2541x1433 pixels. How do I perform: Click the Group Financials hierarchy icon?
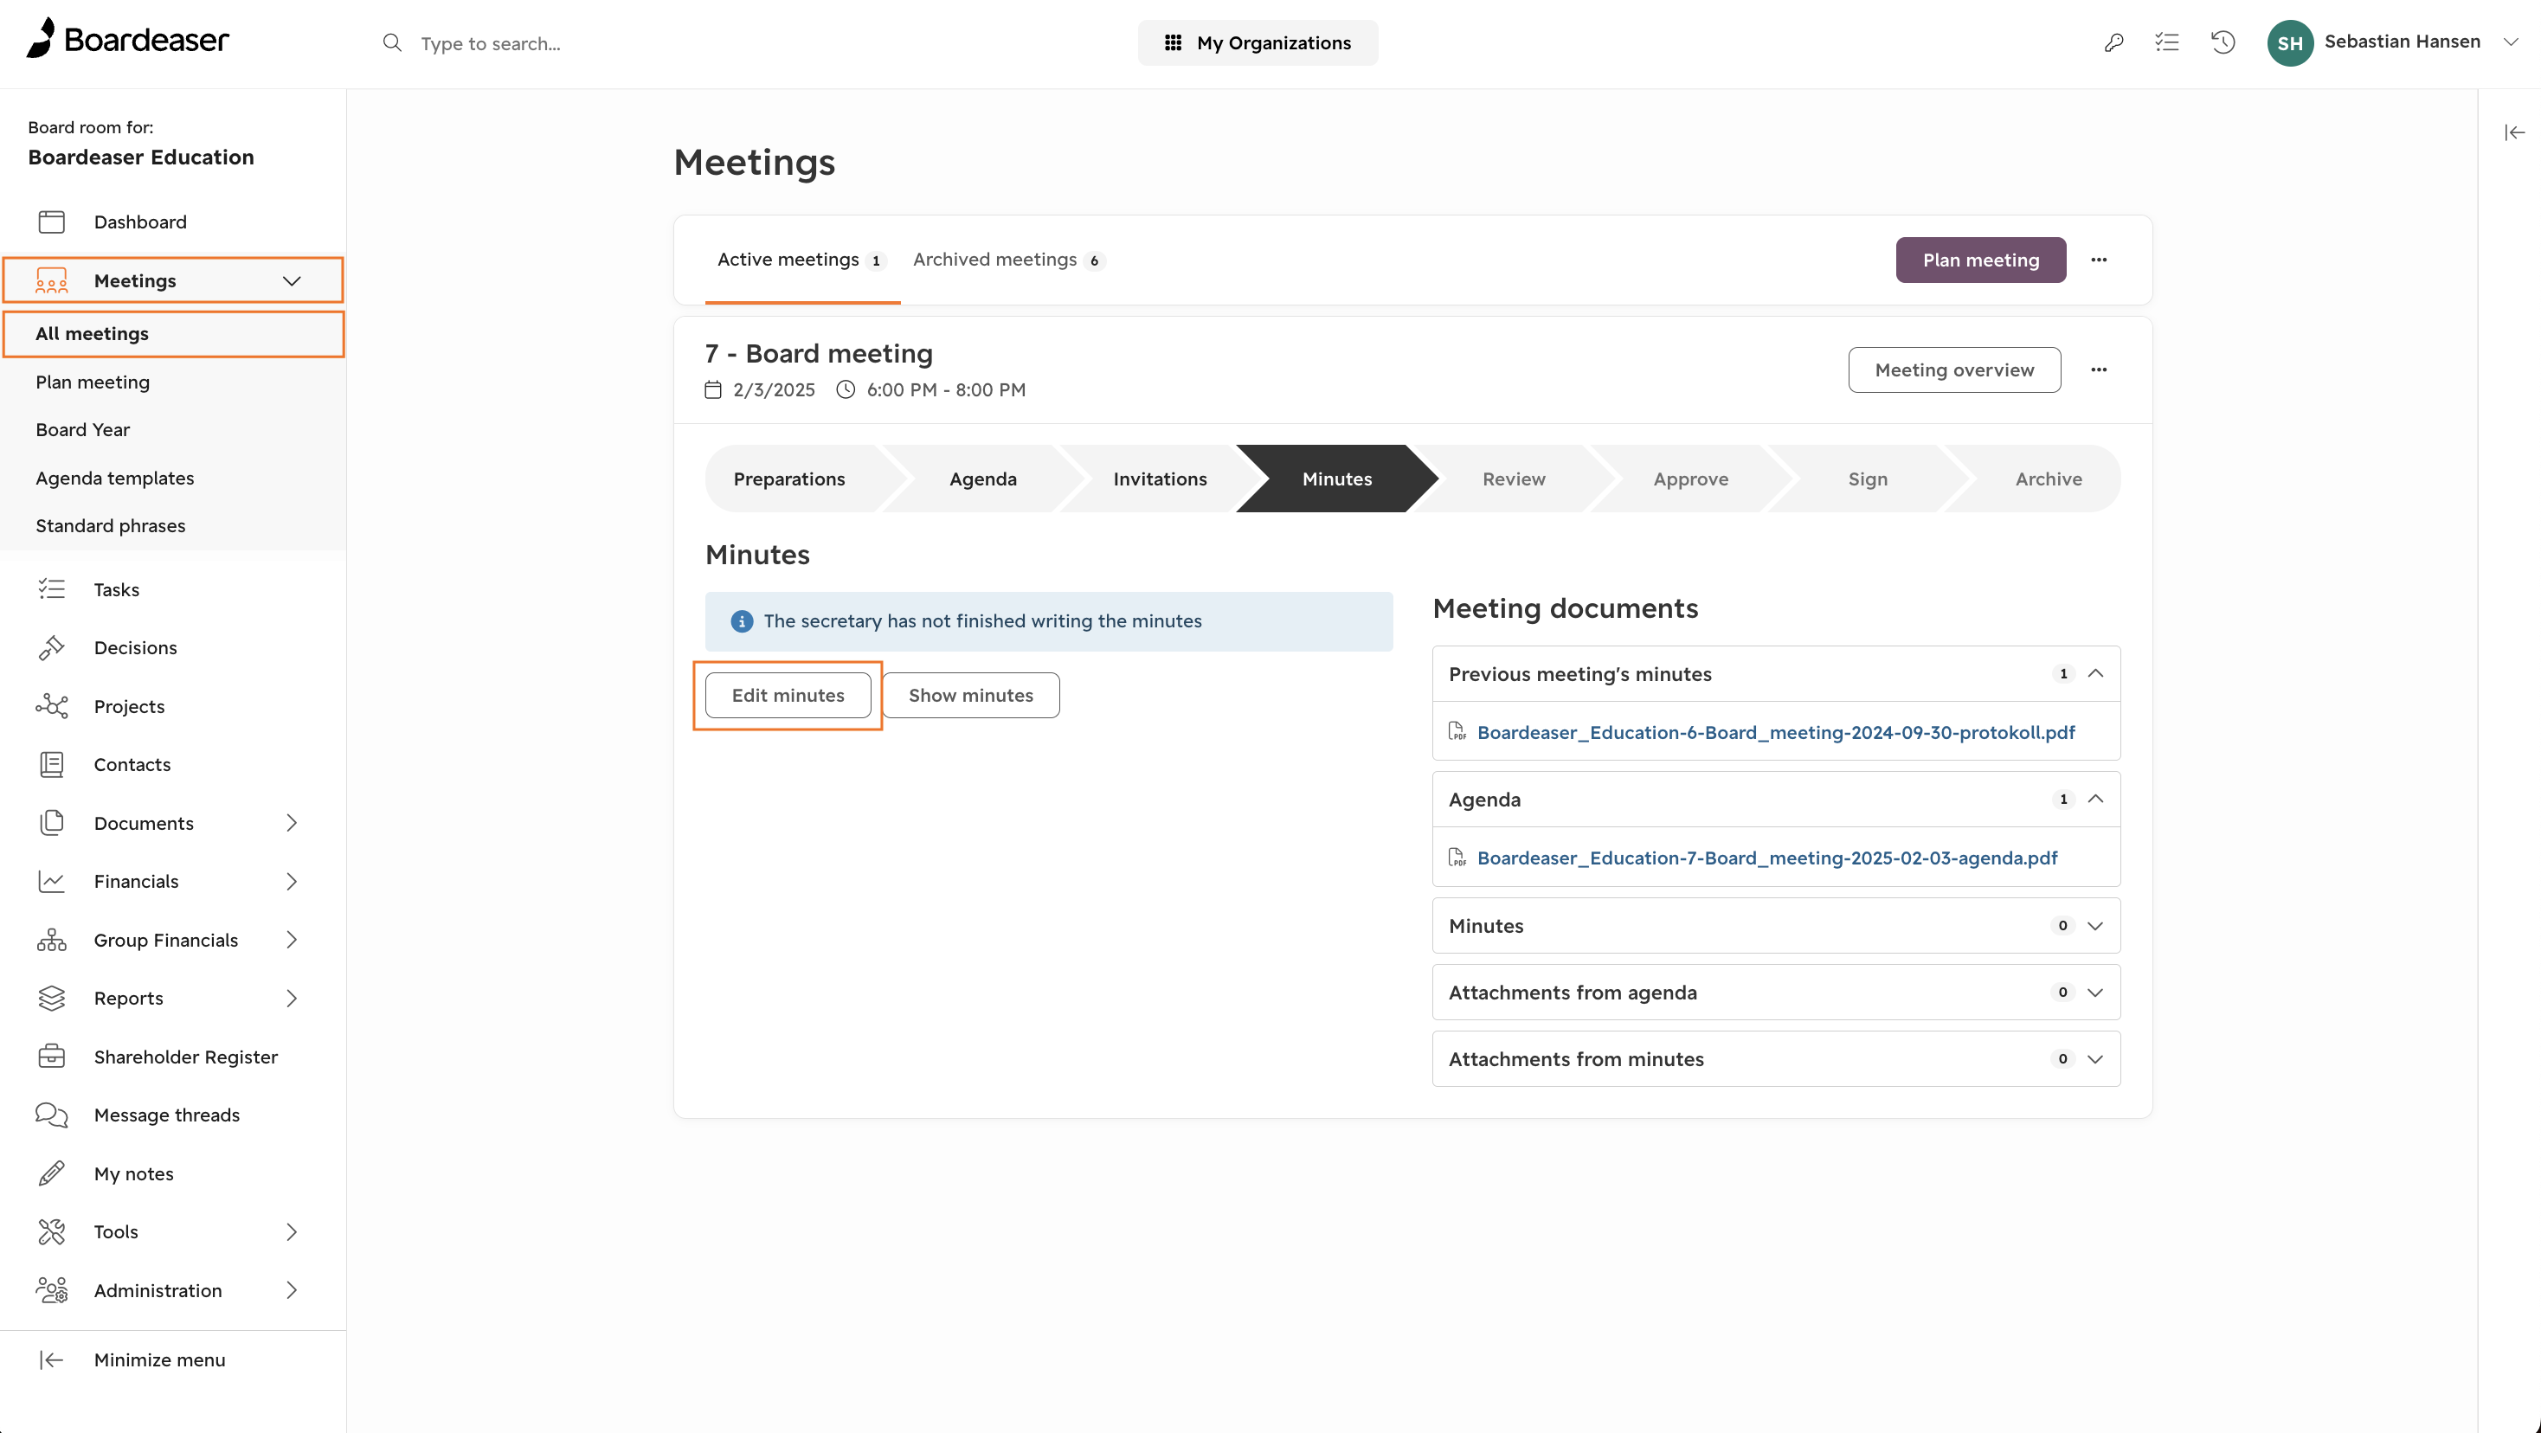[51, 940]
